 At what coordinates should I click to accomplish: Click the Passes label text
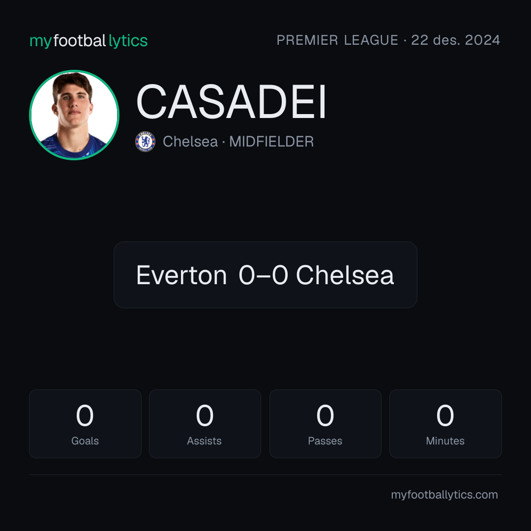click(325, 441)
